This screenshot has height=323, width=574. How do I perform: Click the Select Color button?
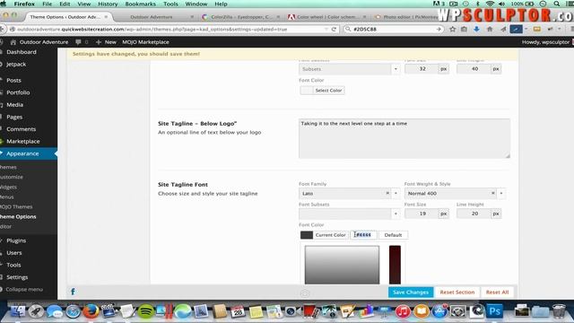point(323,91)
